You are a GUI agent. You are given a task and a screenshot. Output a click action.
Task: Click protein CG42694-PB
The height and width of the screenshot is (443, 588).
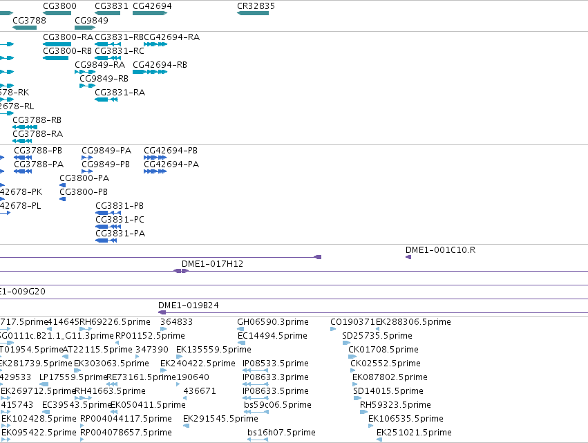pyautogui.click(x=155, y=158)
